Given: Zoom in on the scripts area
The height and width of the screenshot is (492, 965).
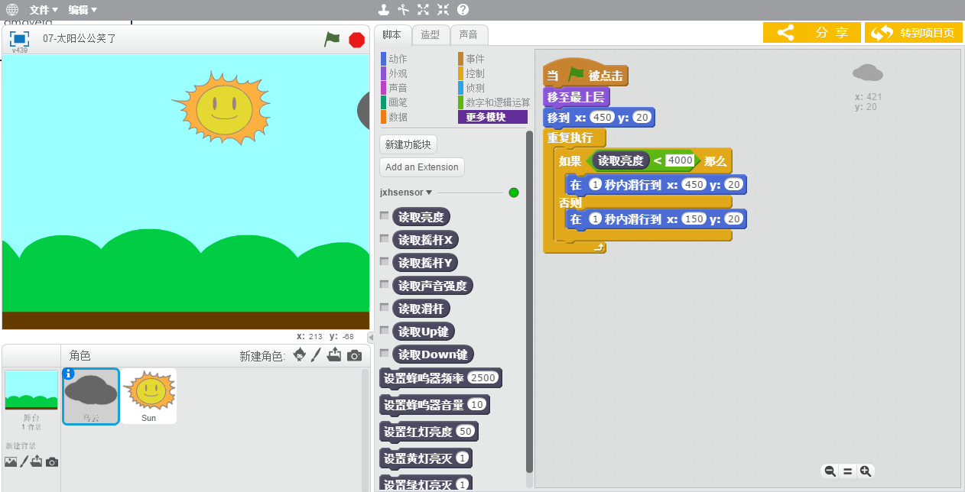Looking at the screenshot, I should [866, 471].
